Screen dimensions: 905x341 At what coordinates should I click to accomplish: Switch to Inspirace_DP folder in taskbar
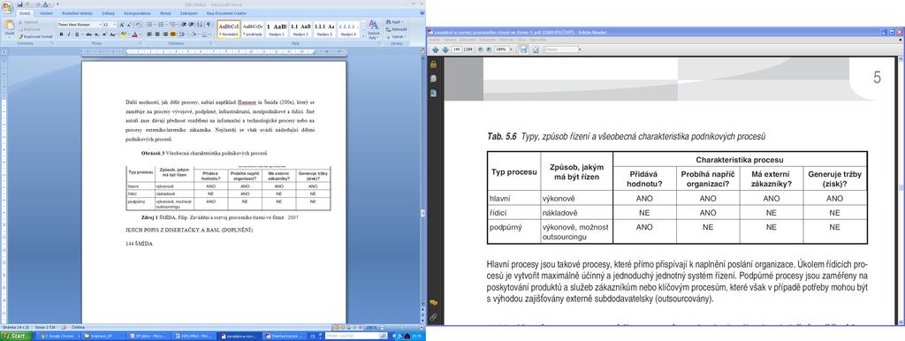[104, 336]
